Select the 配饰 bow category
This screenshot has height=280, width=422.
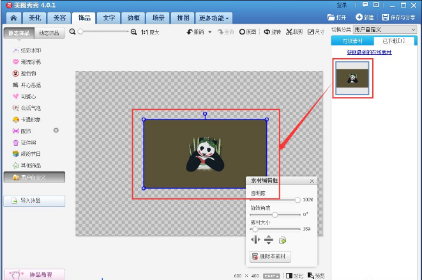(22, 131)
